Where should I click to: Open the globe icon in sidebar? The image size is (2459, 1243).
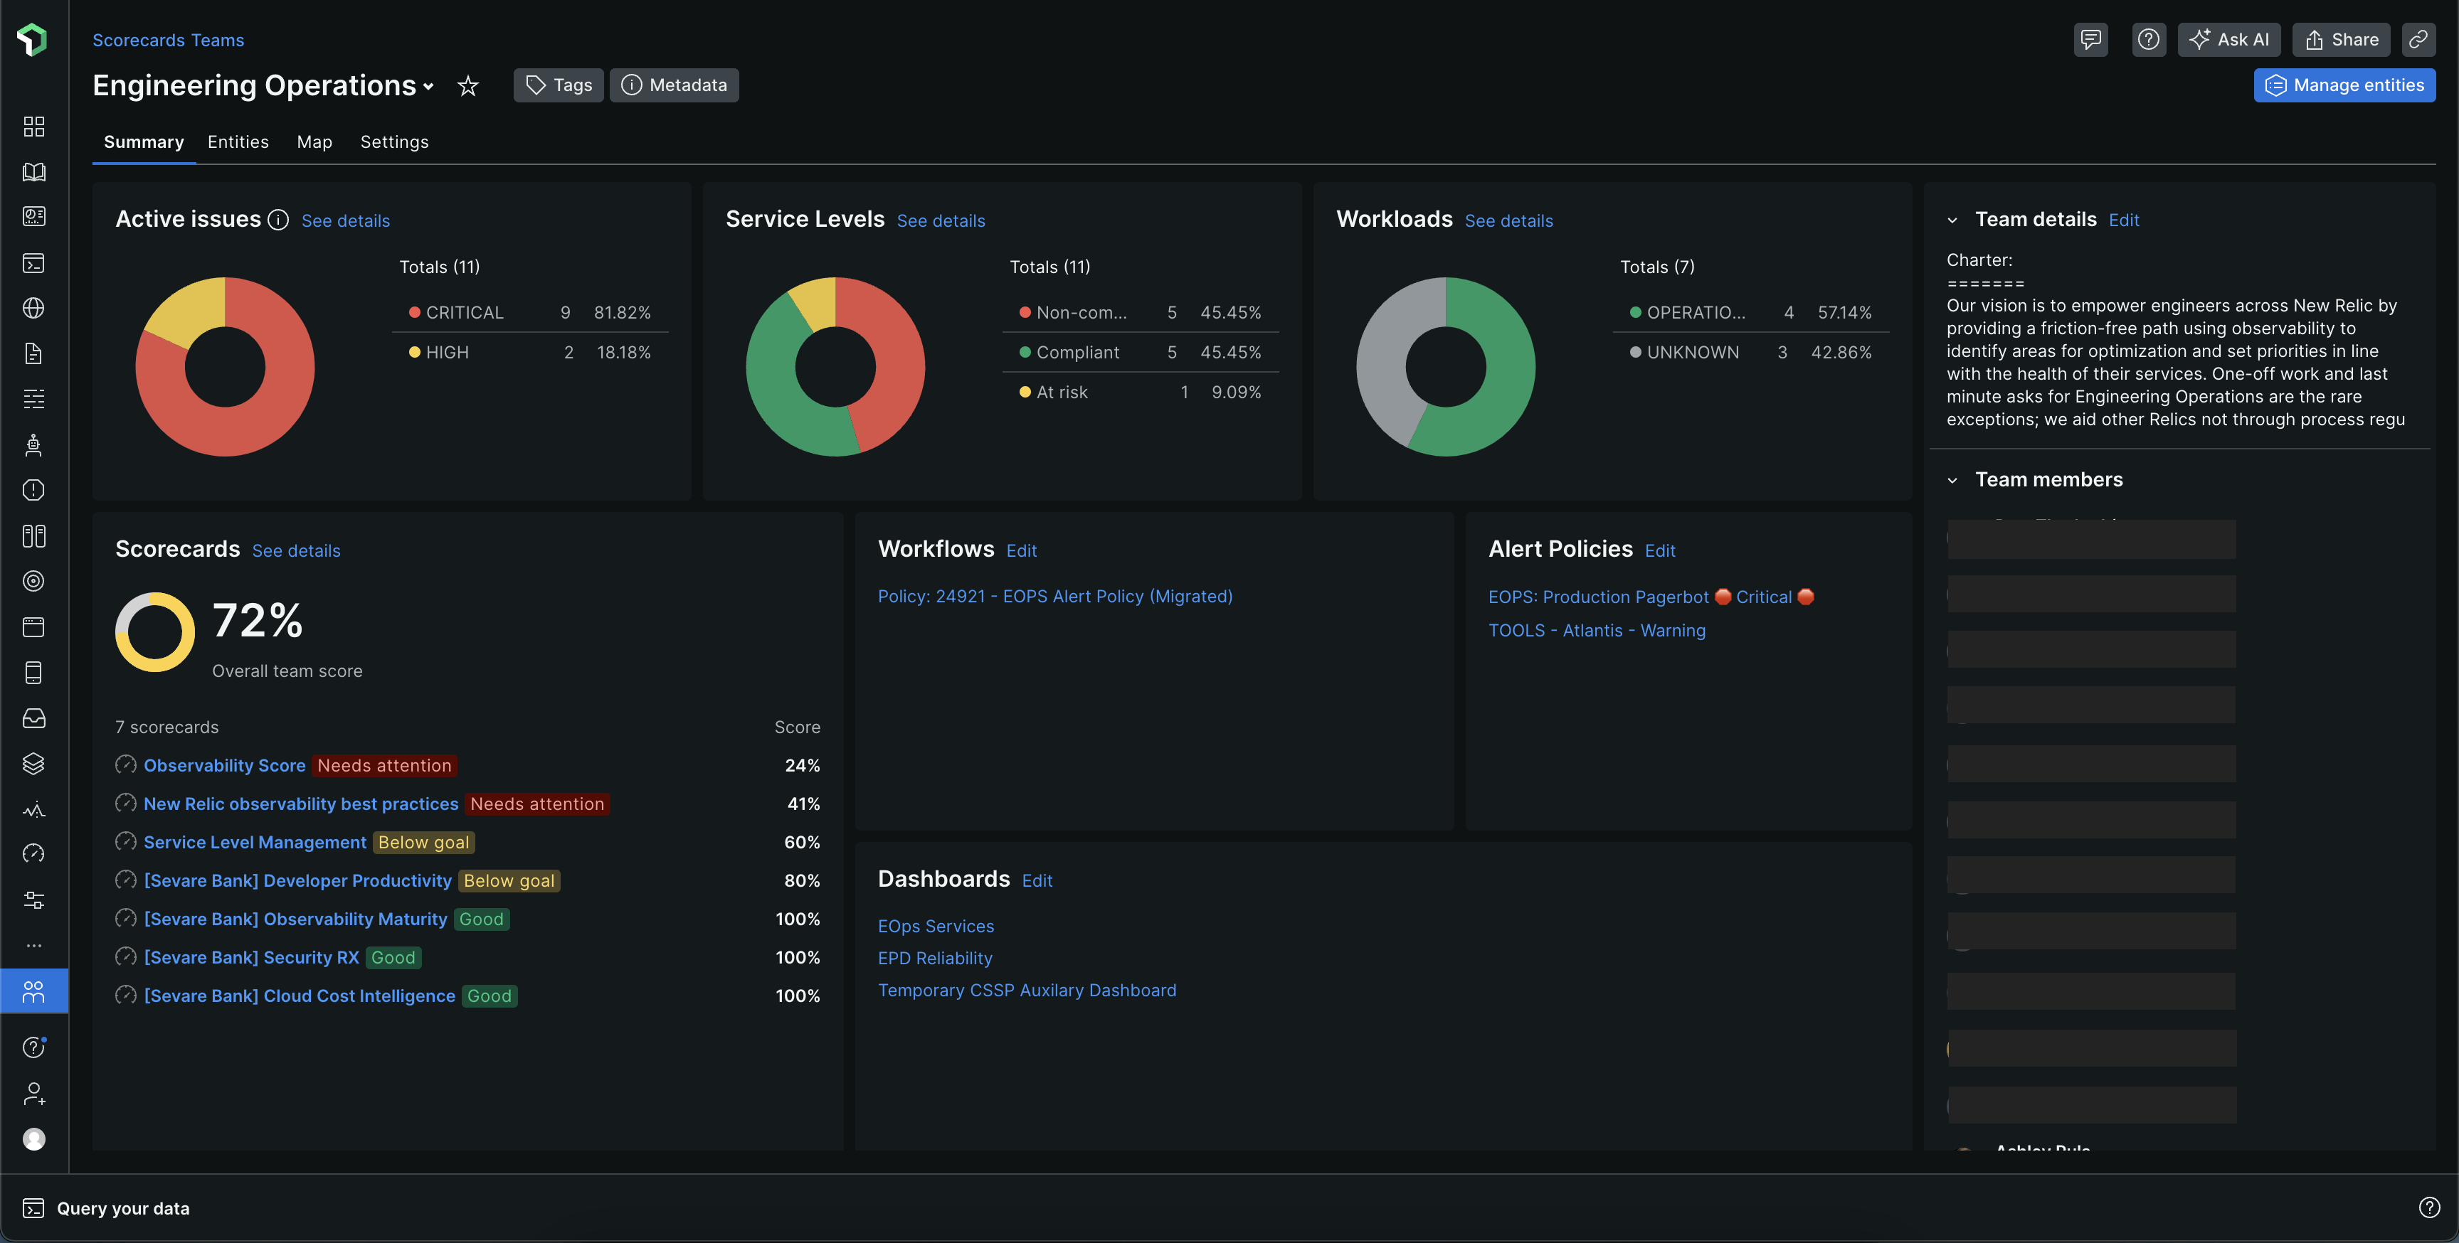pos(33,308)
